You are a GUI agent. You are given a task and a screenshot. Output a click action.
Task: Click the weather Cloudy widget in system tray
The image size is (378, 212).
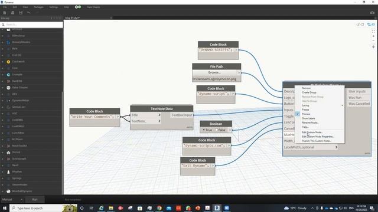point(295,208)
